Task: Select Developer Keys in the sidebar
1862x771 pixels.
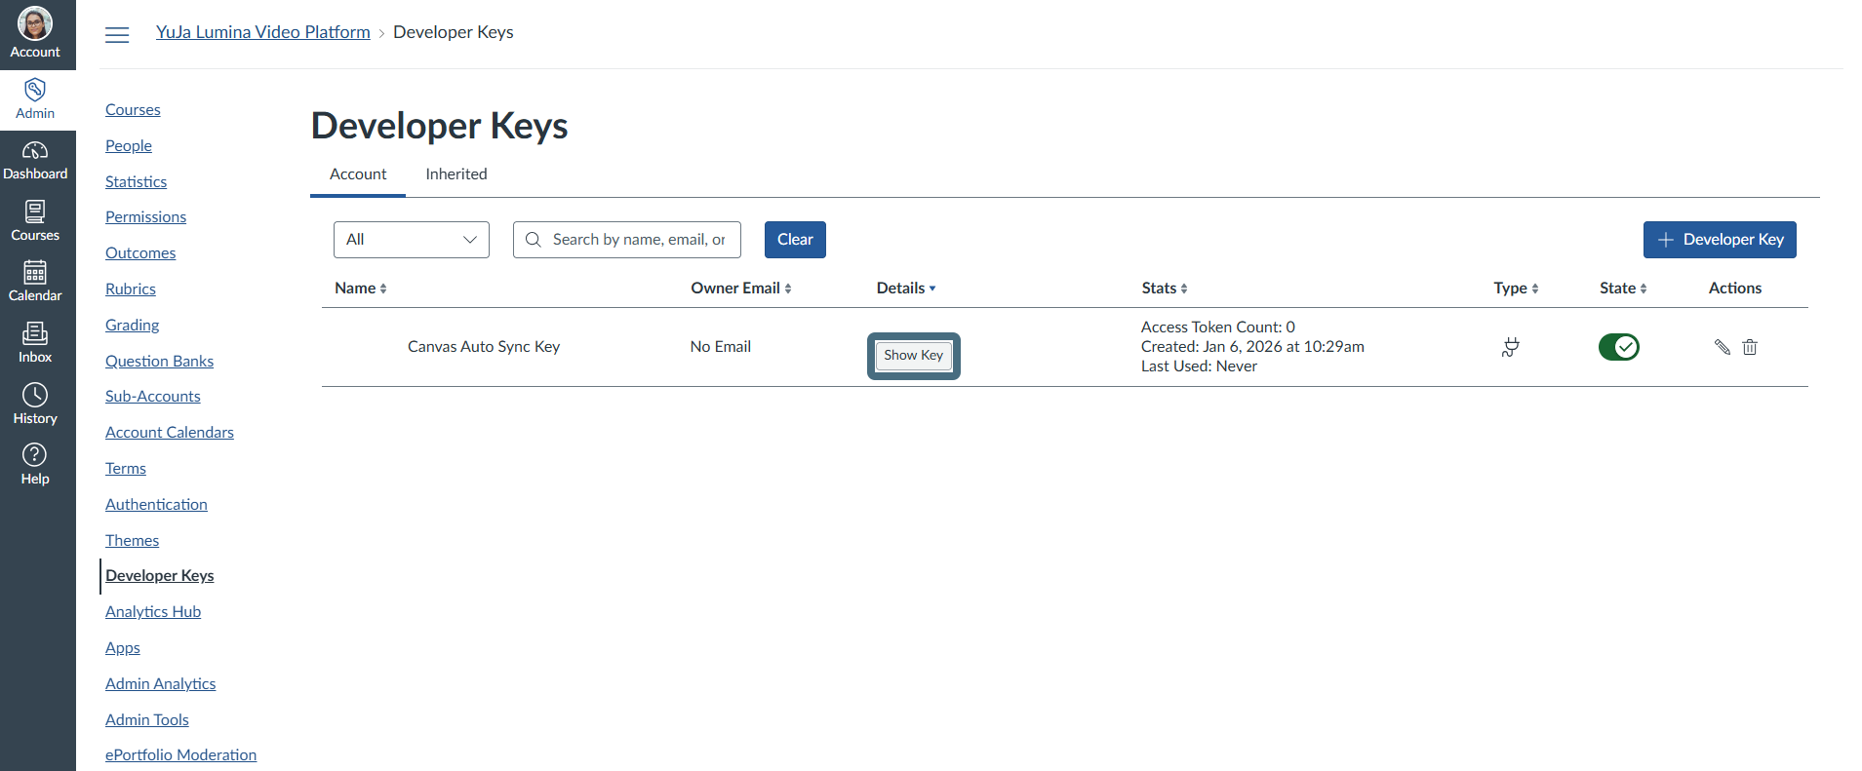Action: point(159,576)
